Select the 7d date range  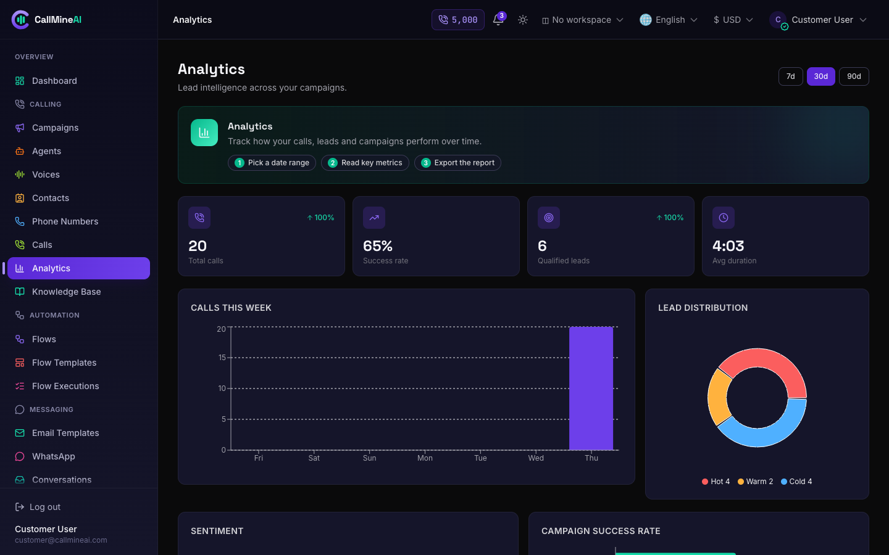pyautogui.click(x=791, y=76)
